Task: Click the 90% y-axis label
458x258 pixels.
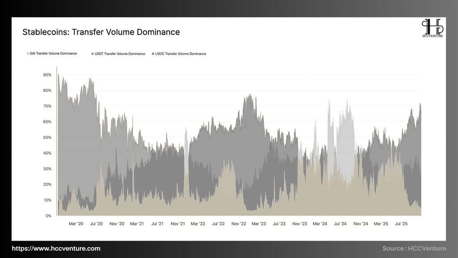Action: 47,75
